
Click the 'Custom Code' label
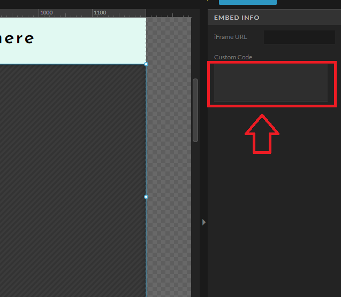coord(233,57)
